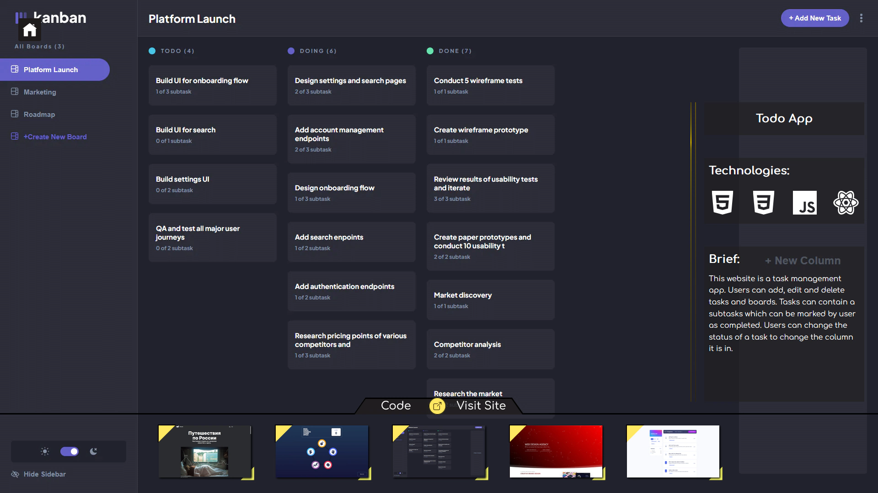
Task: Click the Marketing board icon
Action: (x=15, y=92)
